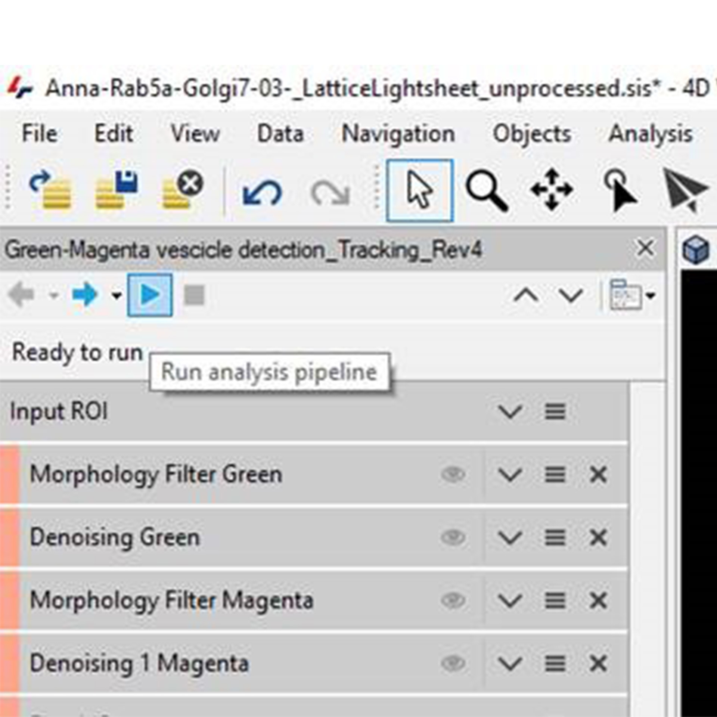Click the Open dataset toolbar icon
Image resolution: width=717 pixels, height=717 pixels.
point(50,189)
